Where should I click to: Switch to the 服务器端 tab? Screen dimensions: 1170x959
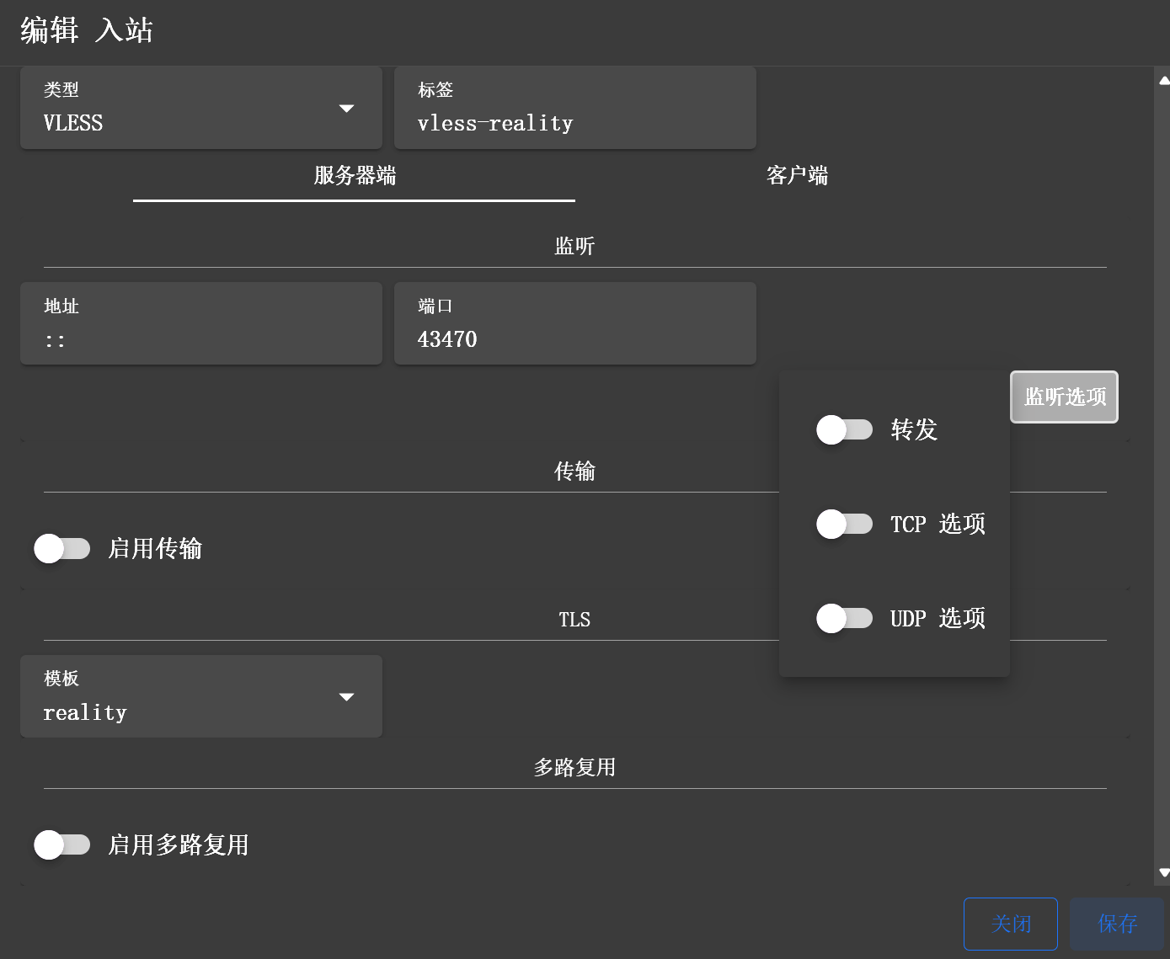355,176
